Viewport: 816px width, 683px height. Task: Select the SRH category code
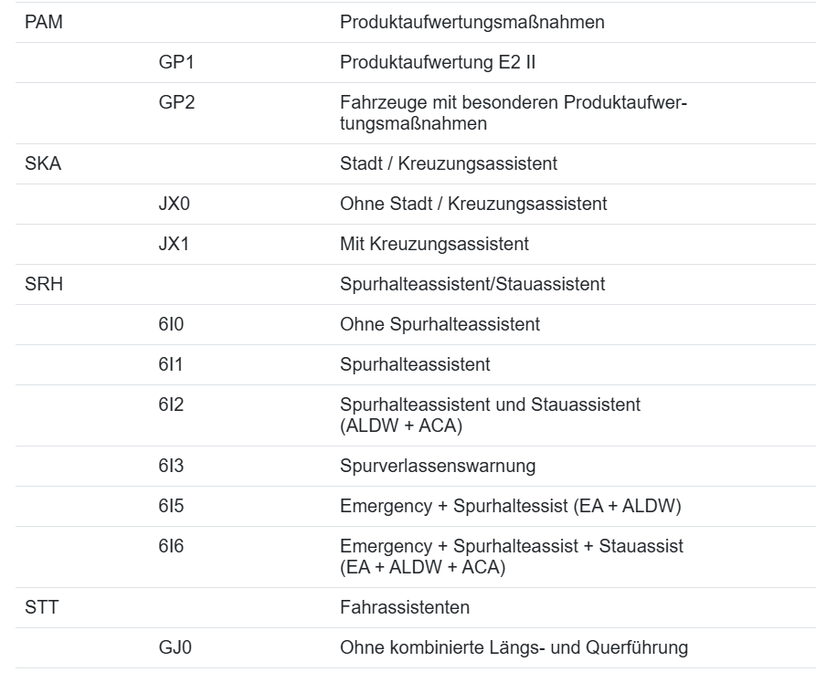pyautogui.click(x=44, y=285)
